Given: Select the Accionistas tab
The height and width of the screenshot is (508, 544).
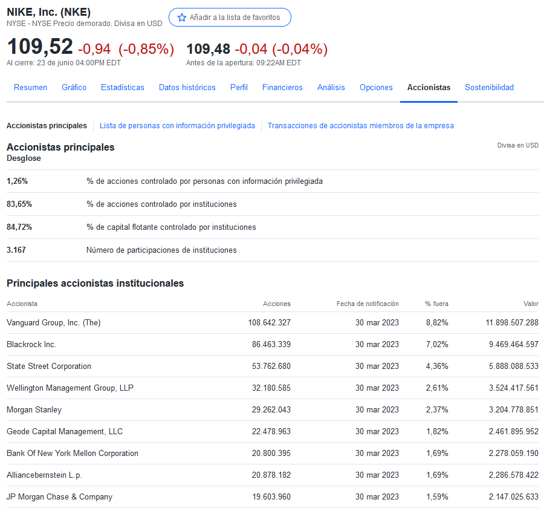Looking at the screenshot, I should coord(429,88).
